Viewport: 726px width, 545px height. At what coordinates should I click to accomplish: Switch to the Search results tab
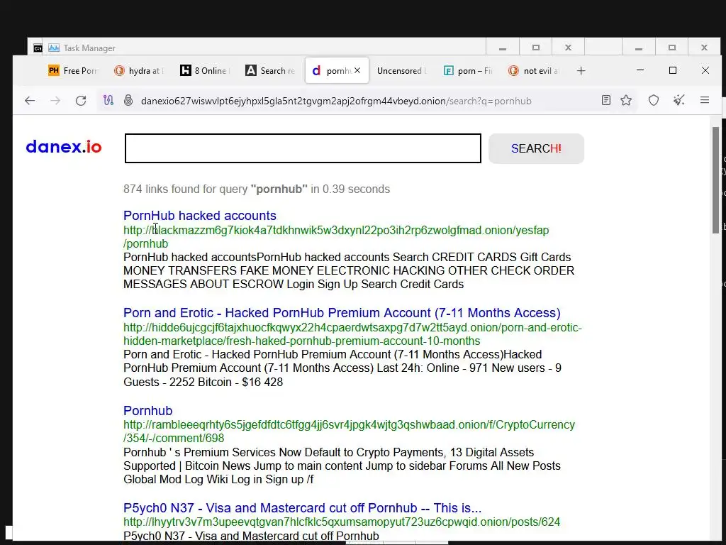pyautogui.click(x=271, y=70)
